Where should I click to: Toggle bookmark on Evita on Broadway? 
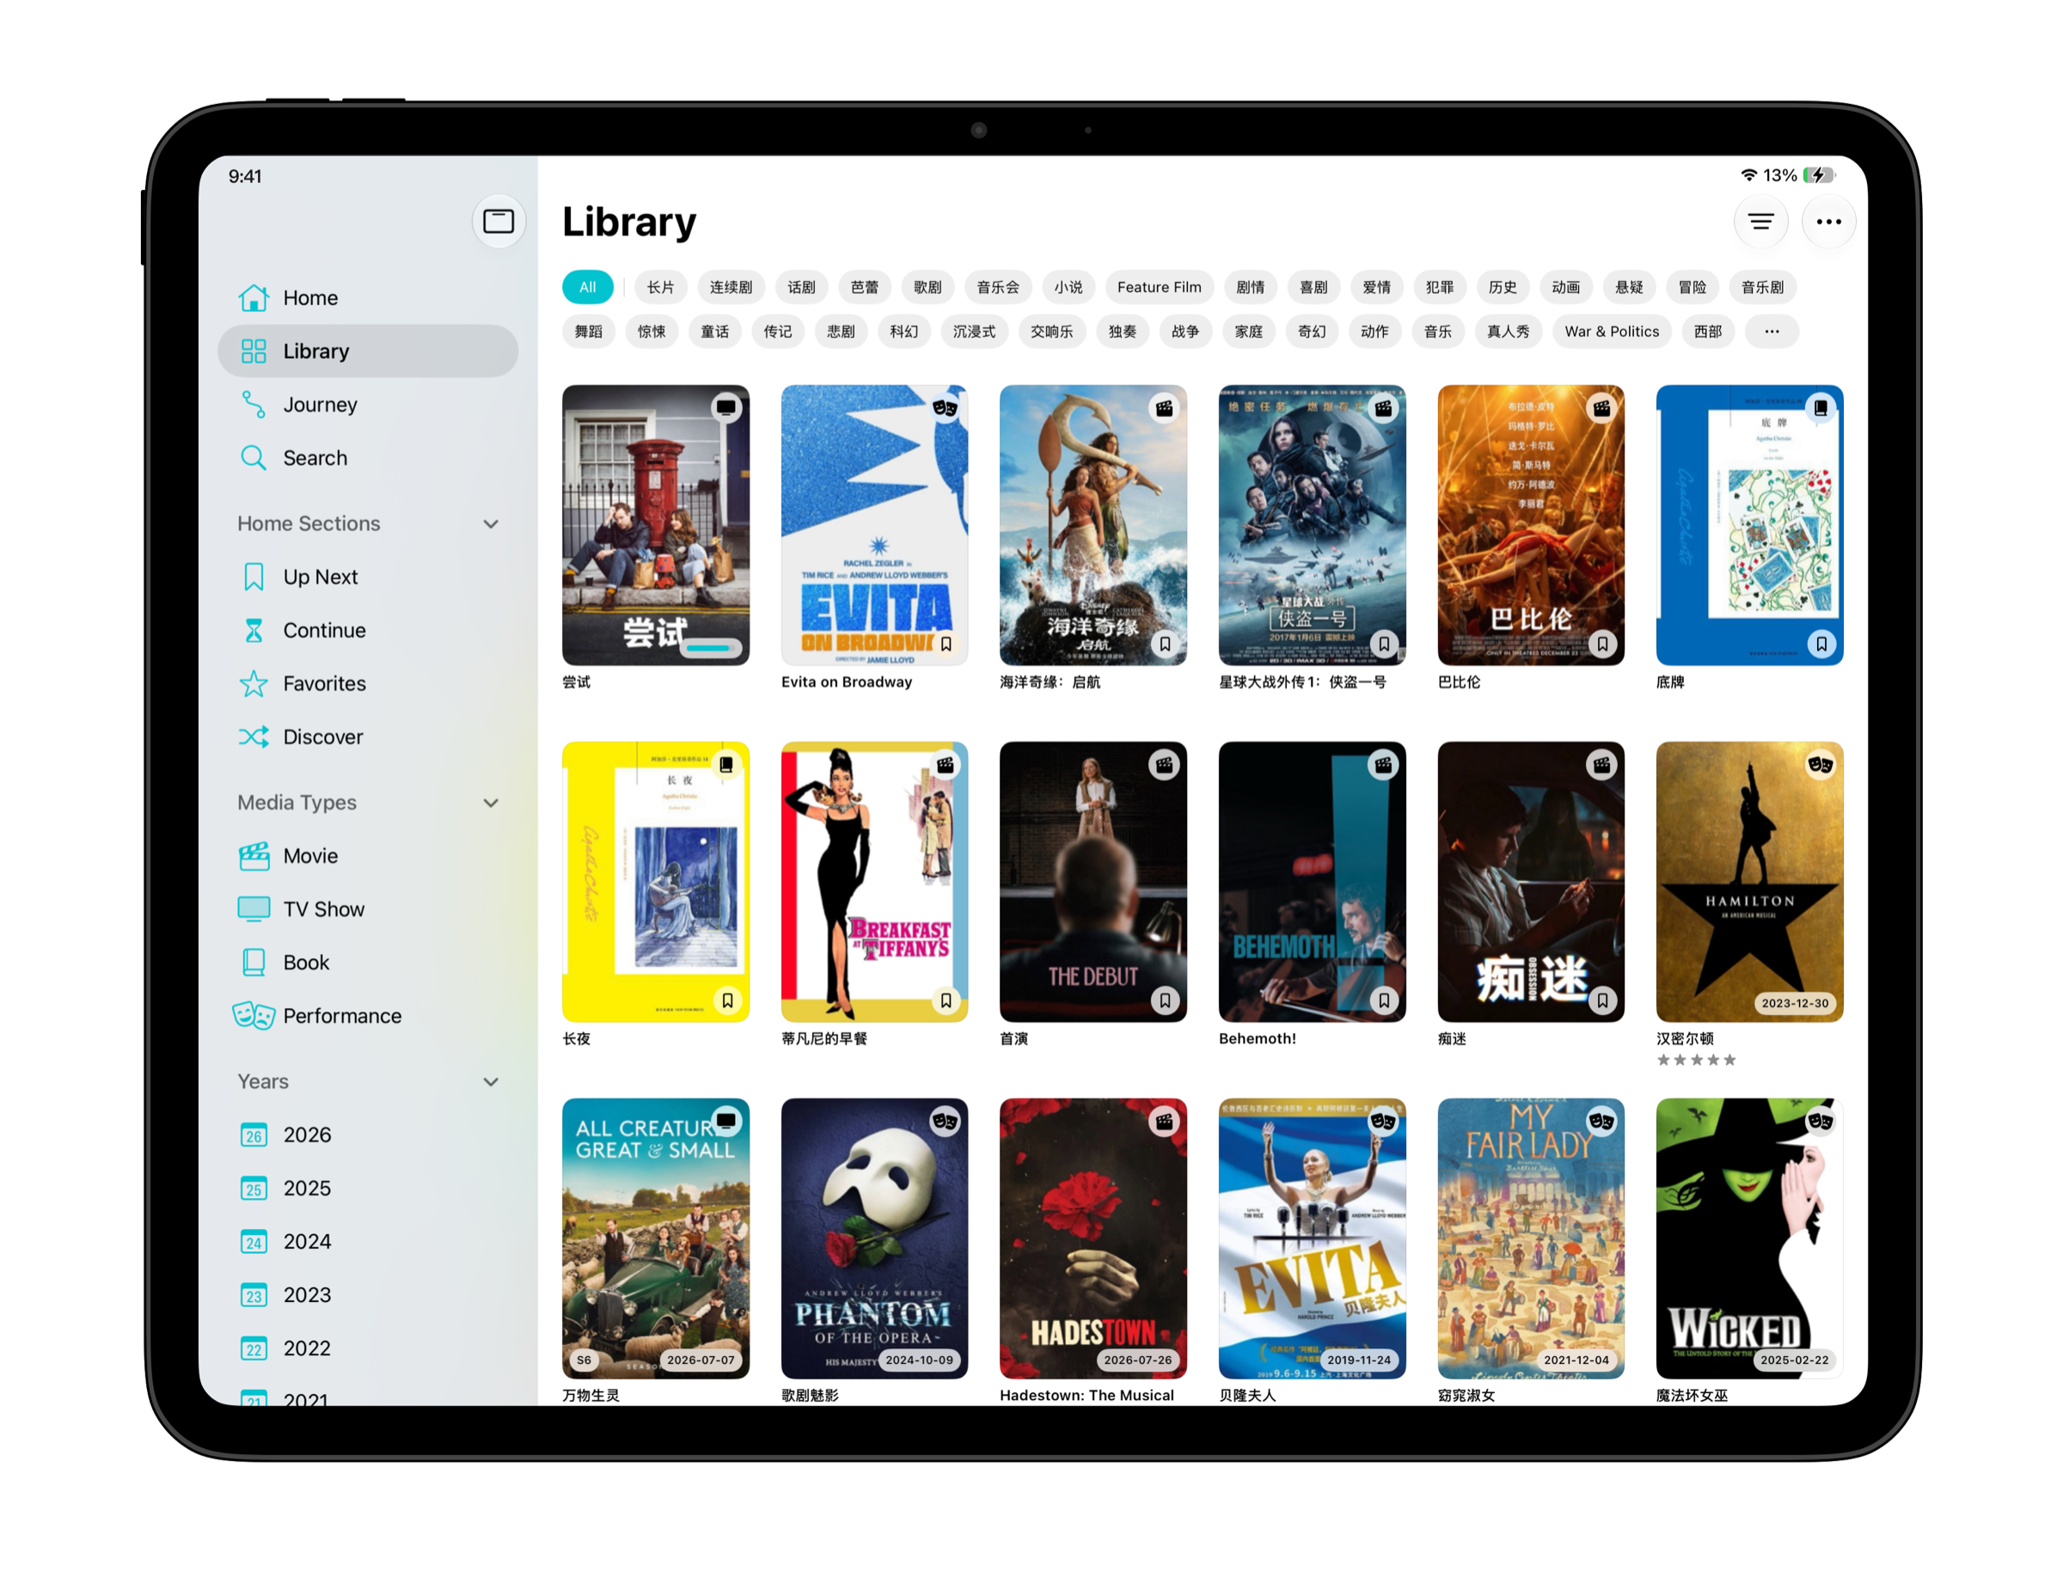pos(946,644)
